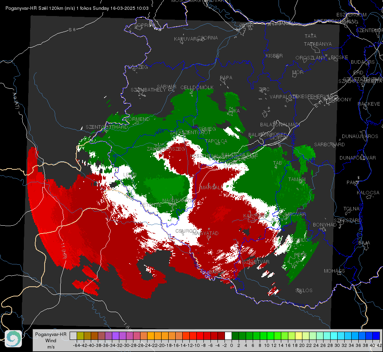Click the NAGYKANIZSA city label

(x=179, y=200)
